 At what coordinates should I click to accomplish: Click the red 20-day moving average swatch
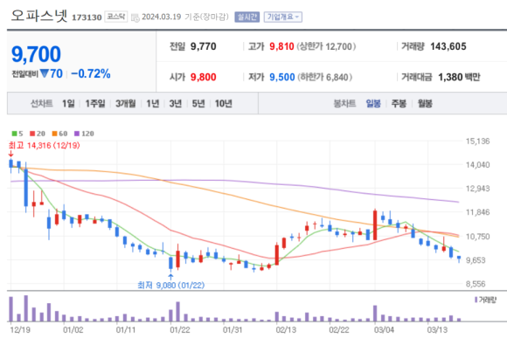[x=32, y=134]
